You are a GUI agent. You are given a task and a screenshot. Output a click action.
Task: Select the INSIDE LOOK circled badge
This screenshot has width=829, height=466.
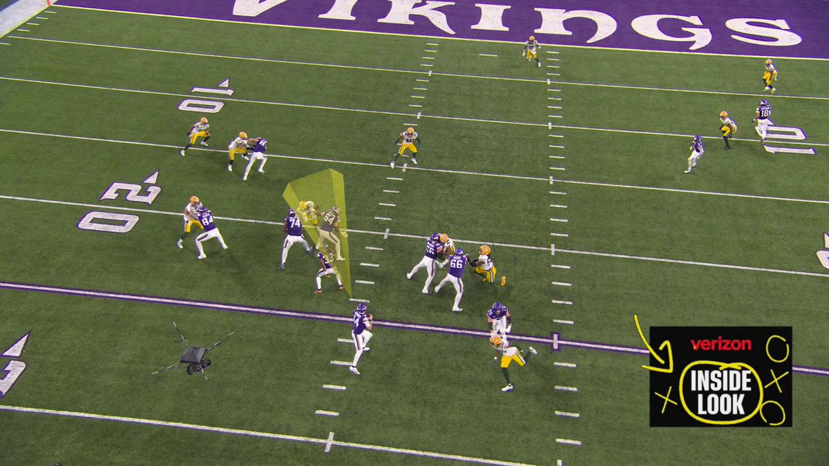click(721, 391)
